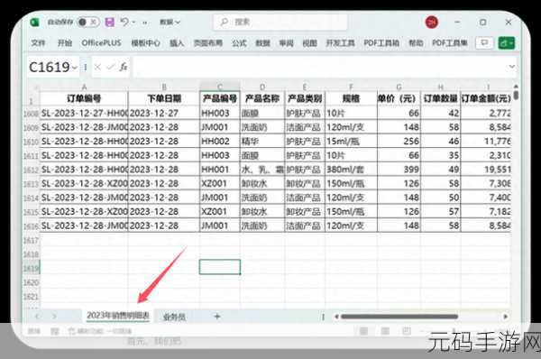The height and width of the screenshot is (359, 541).
Task: Click the 产品编号 header cell
Action: (x=220, y=98)
